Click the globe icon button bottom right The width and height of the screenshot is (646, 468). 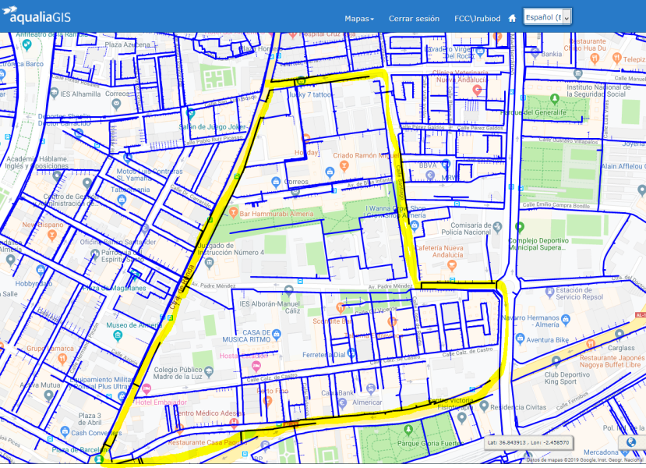click(x=630, y=442)
